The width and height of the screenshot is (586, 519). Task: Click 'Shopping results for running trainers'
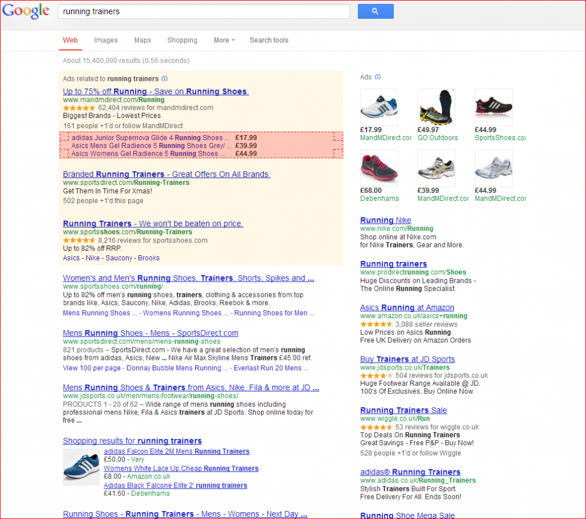click(x=132, y=441)
